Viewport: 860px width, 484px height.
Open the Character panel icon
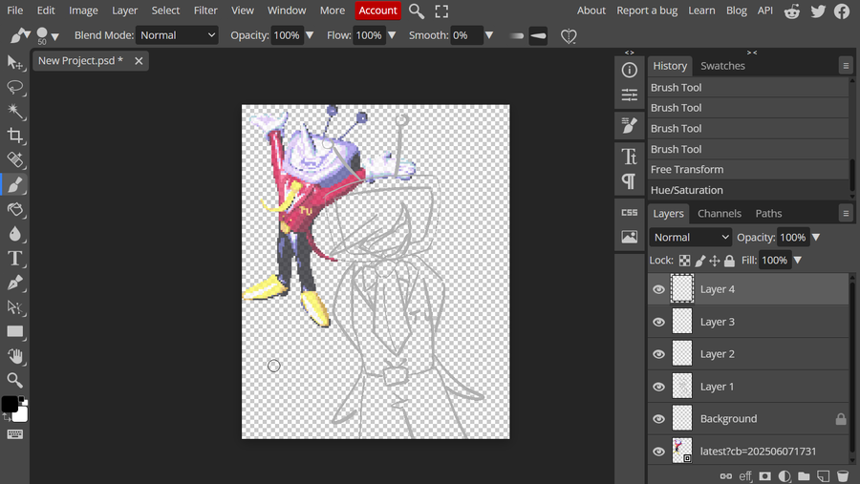(629, 157)
